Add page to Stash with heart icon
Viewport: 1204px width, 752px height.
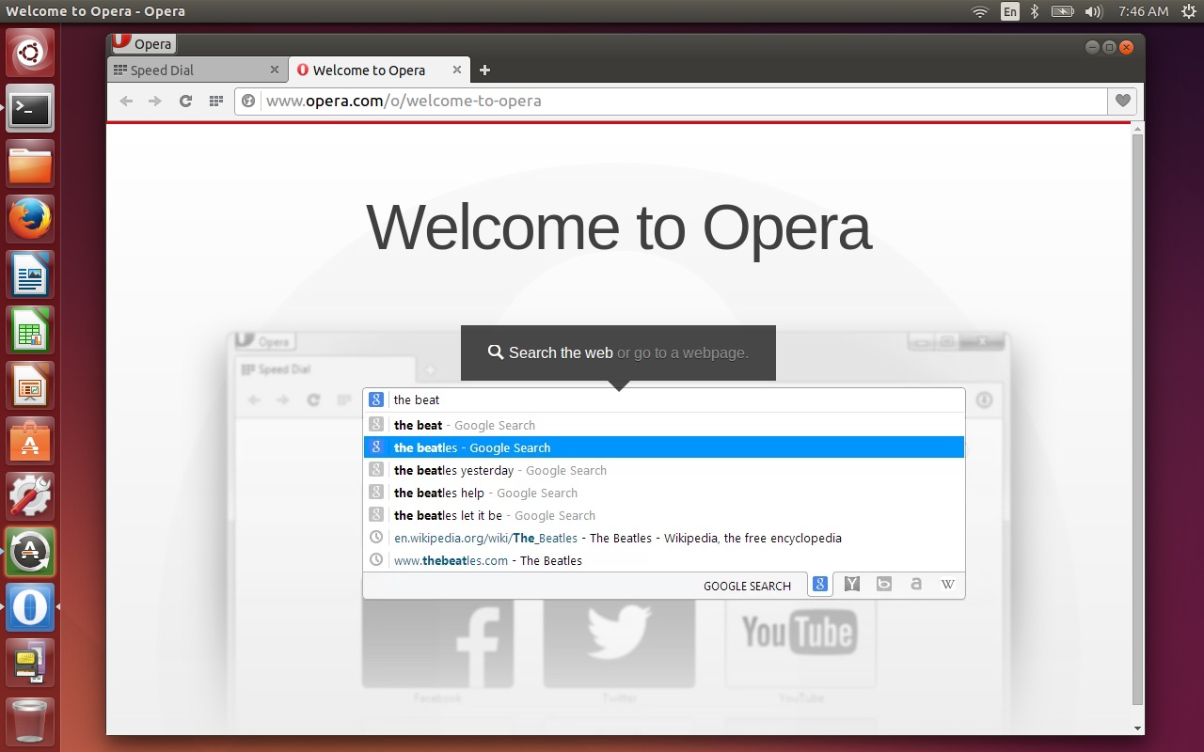(1122, 101)
